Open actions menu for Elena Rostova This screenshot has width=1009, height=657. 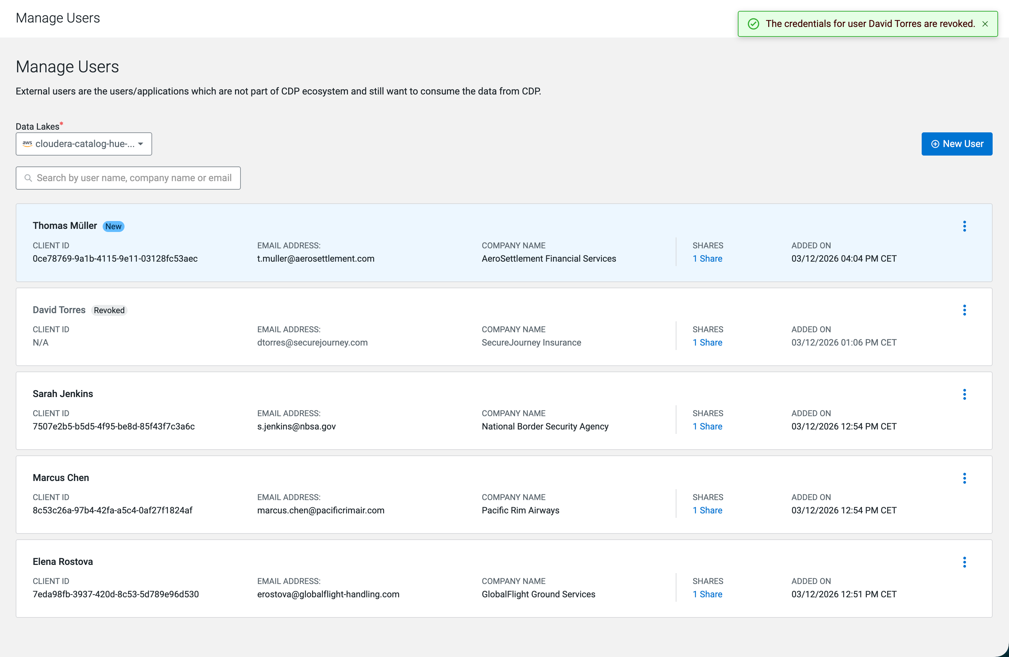[964, 562]
